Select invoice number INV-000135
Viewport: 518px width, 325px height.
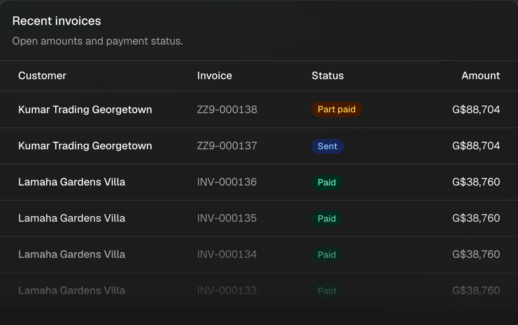[227, 218]
